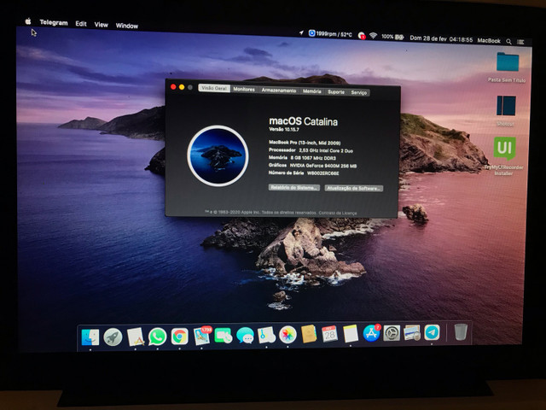Click the Versão 10.15.7 text
This screenshot has width=546, height=410.
click(284, 129)
